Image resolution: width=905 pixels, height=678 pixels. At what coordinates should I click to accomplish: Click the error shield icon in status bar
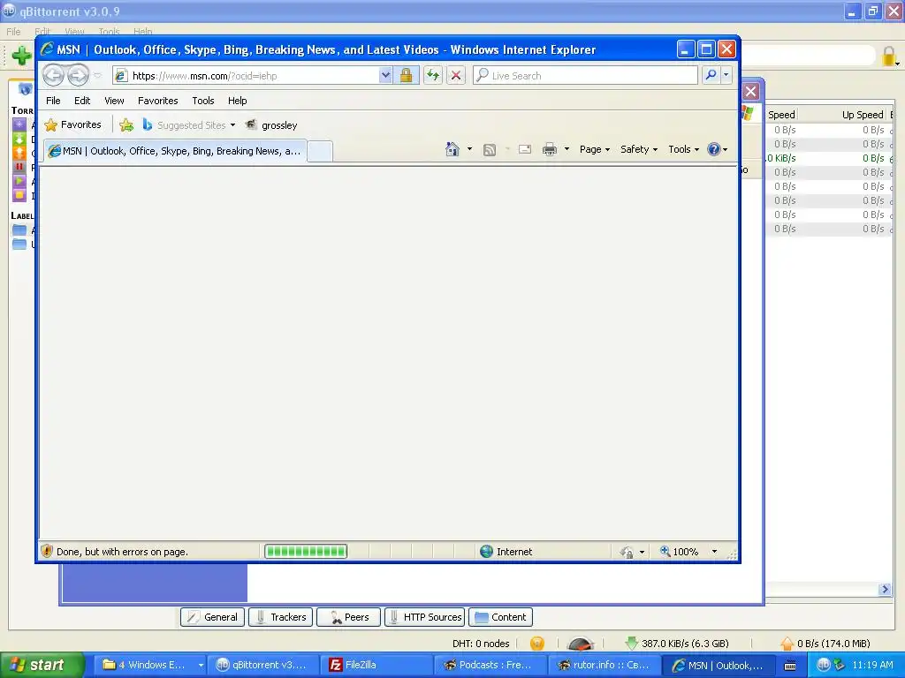(x=47, y=551)
